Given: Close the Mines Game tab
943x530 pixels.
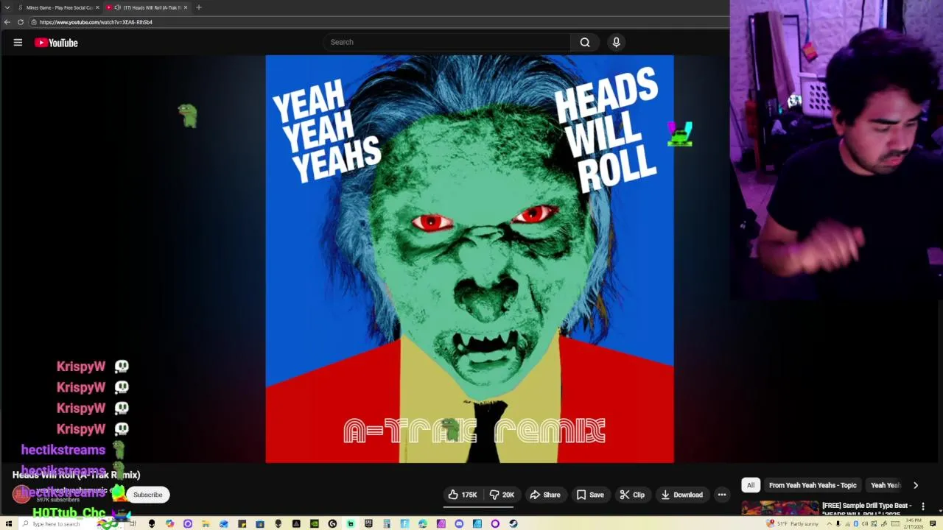Looking at the screenshot, I should [97, 7].
